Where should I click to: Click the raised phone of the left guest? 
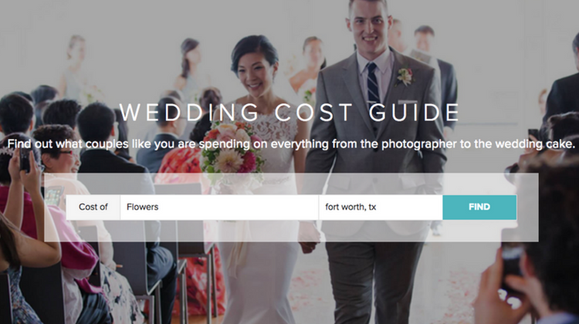coord(25,160)
